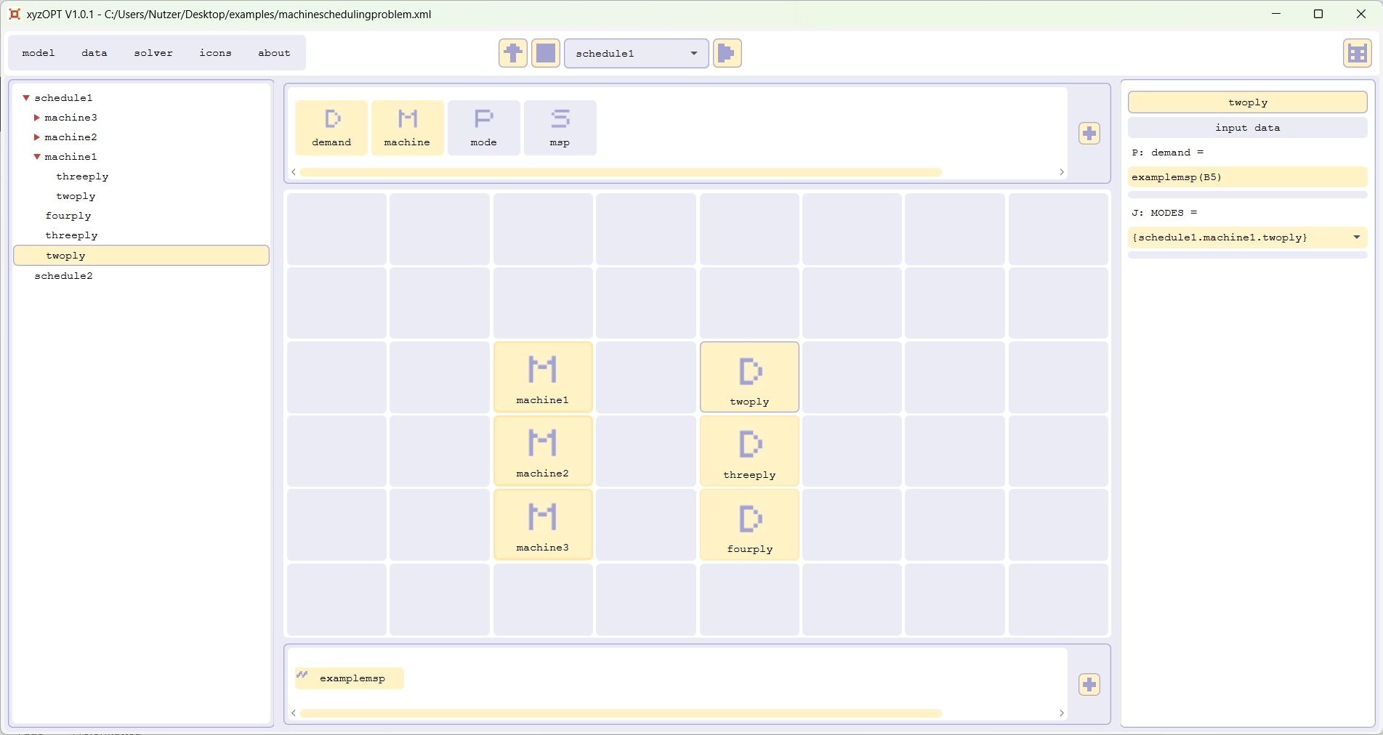Screen dimensions: 1383x735
Task: Select schedule2 in the tree
Action: (64, 276)
